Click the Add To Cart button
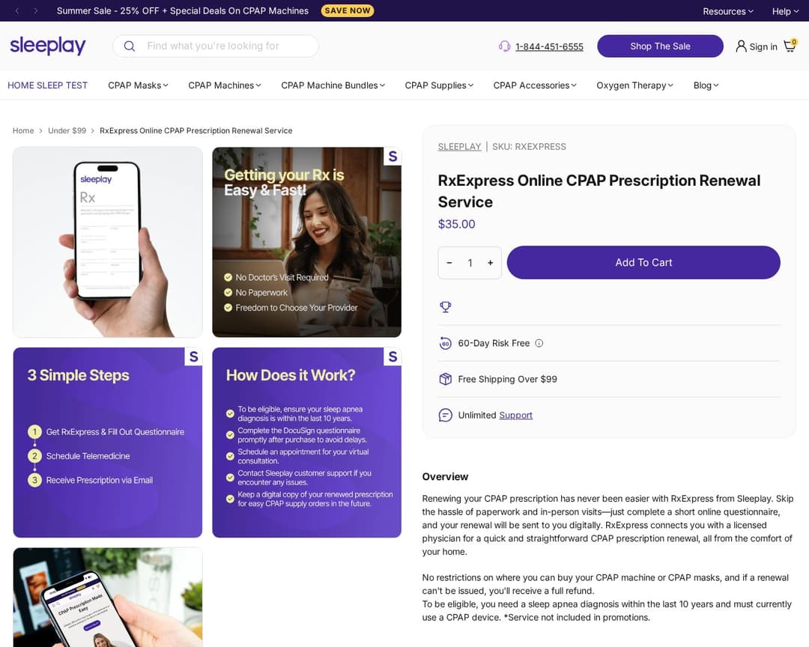Screen dimensions: 809x647 (x=643, y=263)
